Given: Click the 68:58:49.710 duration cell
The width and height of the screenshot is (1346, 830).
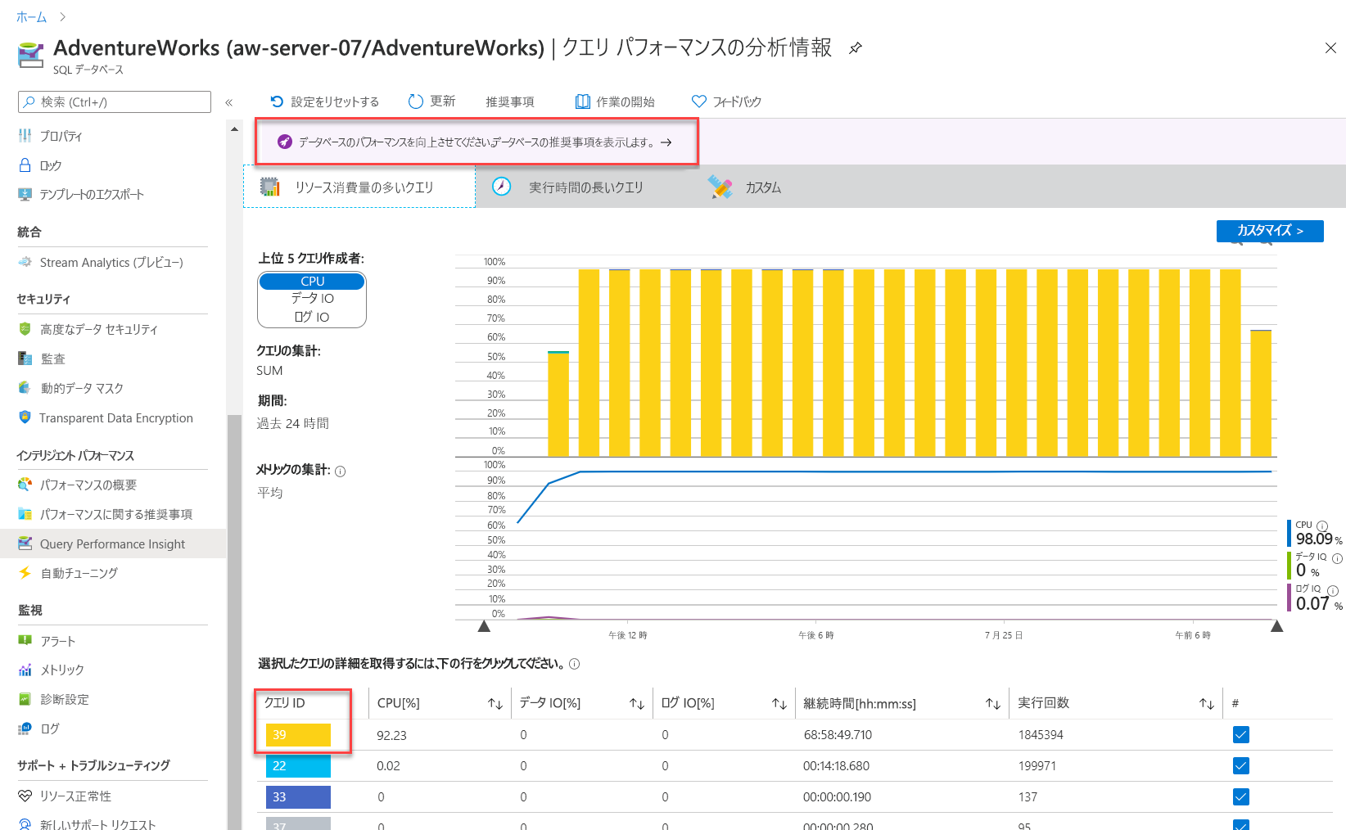Looking at the screenshot, I should (838, 735).
